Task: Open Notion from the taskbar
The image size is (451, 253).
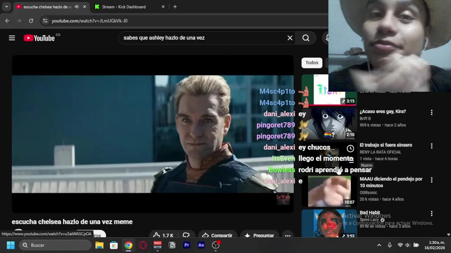Action: point(172,245)
